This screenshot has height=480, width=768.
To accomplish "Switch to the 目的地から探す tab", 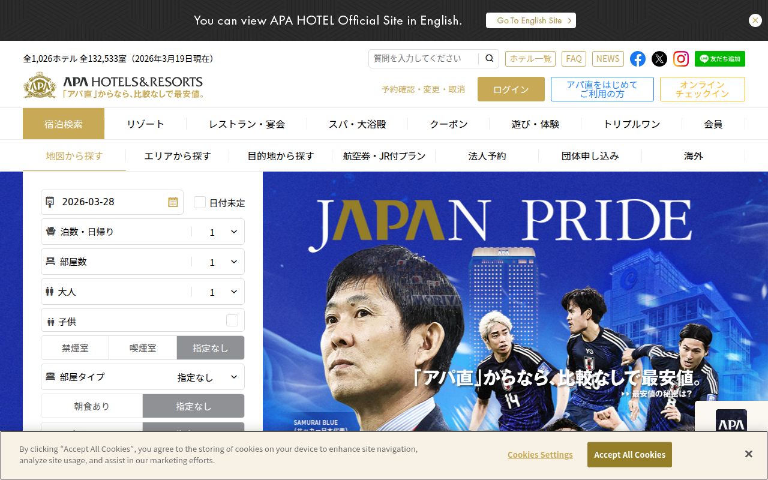I will (281, 156).
